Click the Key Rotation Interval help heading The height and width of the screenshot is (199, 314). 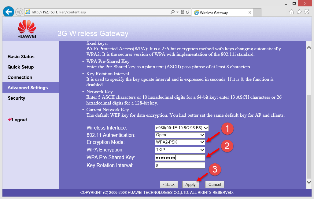108,74
